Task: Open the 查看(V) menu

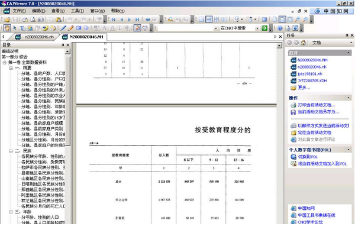Action: [x=58, y=11]
